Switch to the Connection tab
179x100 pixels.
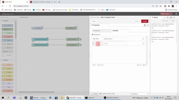(101, 31)
